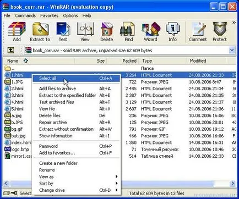The image size is (239, 199).
Task: Sort by the Packed column header
Action: click(x=122, y=61)
